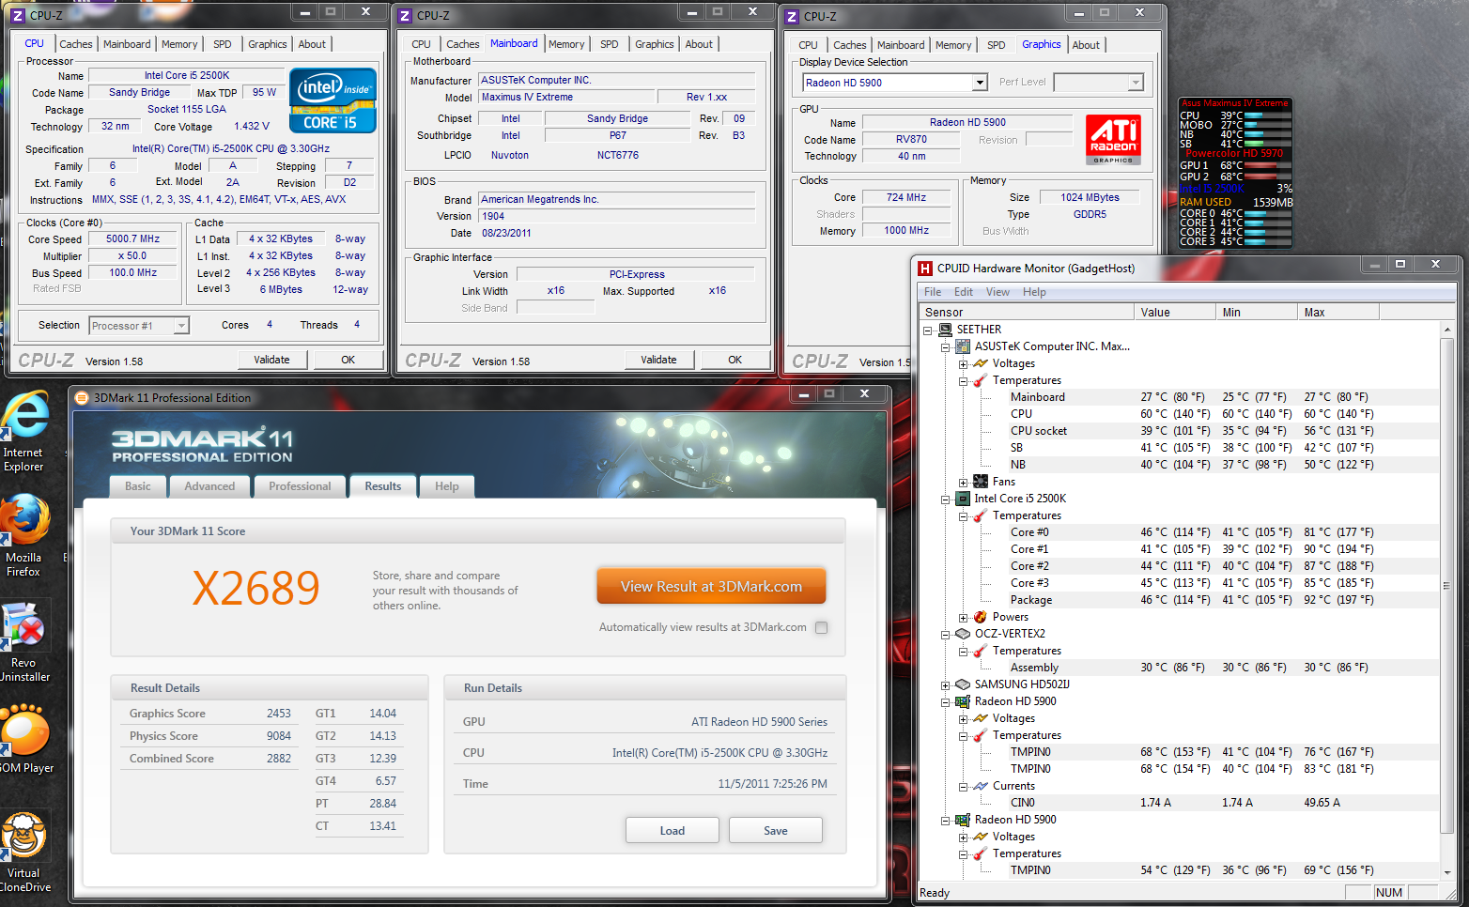Click the ATI Radeon Graphics logo
Screen dimensions: 1469x907
1113,139
